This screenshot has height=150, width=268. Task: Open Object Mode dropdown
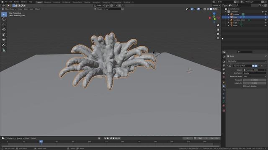(x=9, y=9)
